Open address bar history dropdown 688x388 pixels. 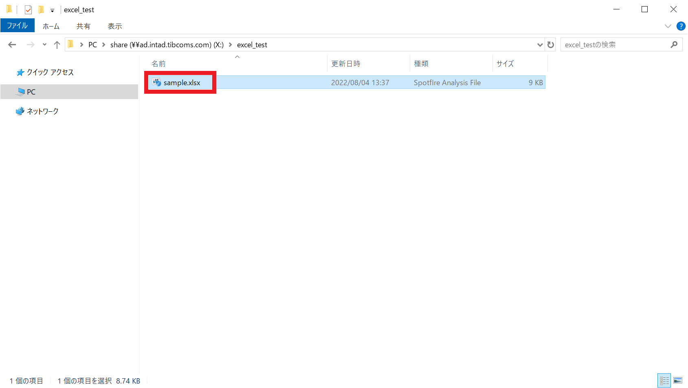540,45
